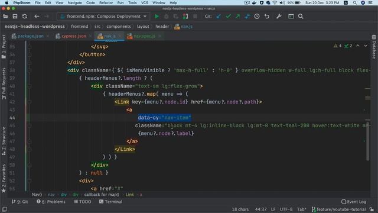378x213 pixels.
Task: Search everywhere with the magnifier icon
Action: tap(301, 17)
